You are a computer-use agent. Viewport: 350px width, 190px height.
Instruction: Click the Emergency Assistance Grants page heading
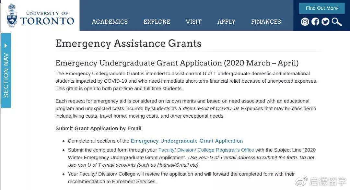coord(128,43)
